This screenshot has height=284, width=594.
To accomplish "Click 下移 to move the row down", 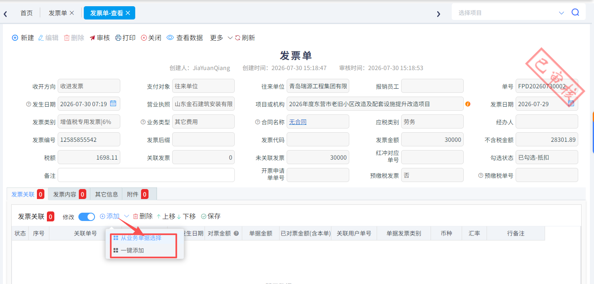I will click(186, 216).
